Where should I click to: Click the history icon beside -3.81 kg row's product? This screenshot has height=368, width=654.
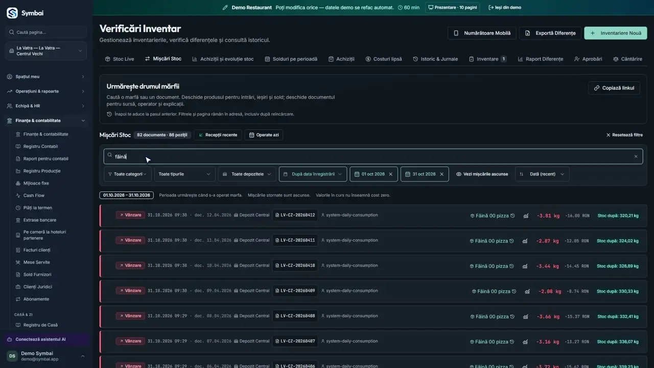pos(512,216)
